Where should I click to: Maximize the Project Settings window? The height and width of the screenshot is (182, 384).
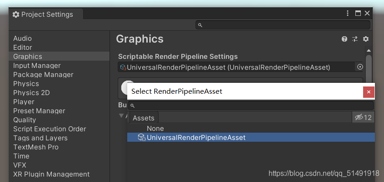(x=358, y=13)
